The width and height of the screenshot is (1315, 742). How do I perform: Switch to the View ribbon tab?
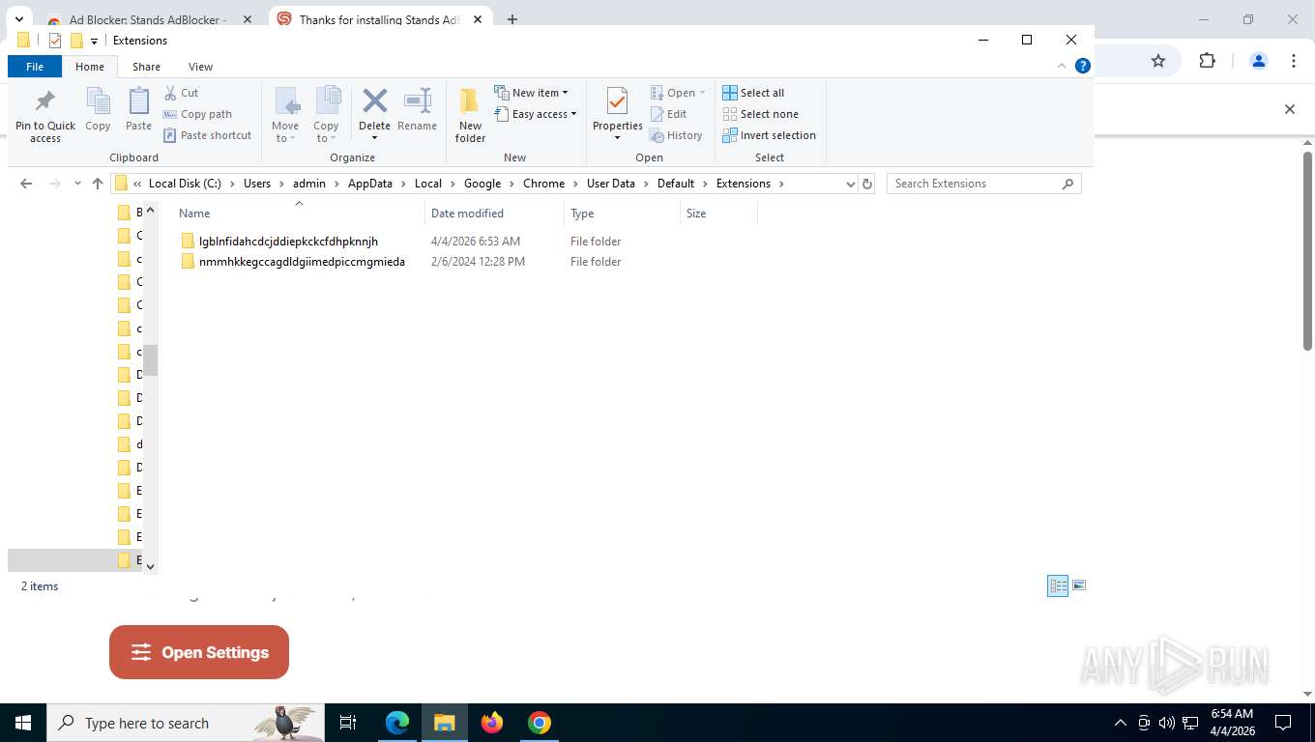pos(200,67)
